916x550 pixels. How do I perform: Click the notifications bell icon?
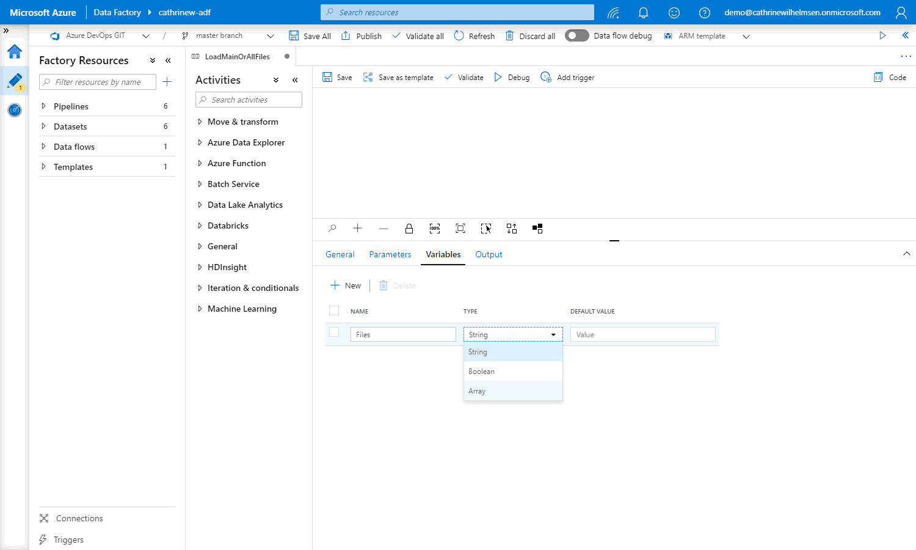pos(643,13)
